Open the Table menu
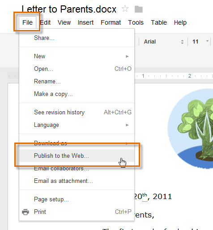The width and height of the screenshot is (213, 230). pyautogui.click(x=159, y=22)
